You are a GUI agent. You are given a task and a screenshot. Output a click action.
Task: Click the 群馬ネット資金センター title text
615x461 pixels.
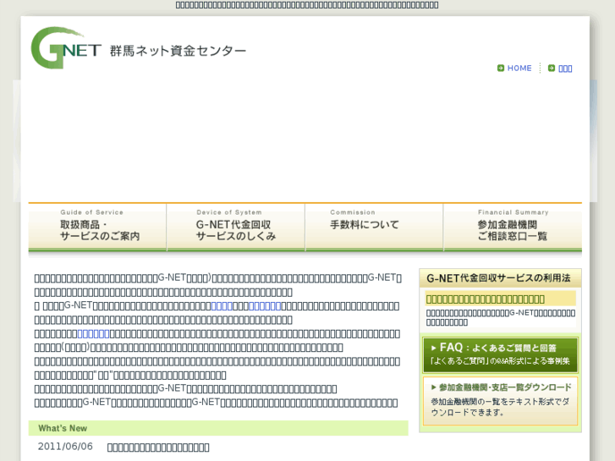[178, 51]
